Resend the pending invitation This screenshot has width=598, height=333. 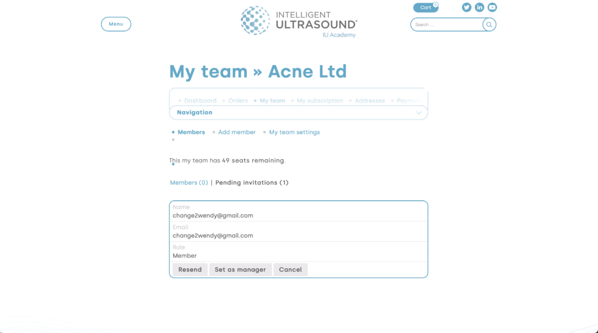(x=190, y=269)
